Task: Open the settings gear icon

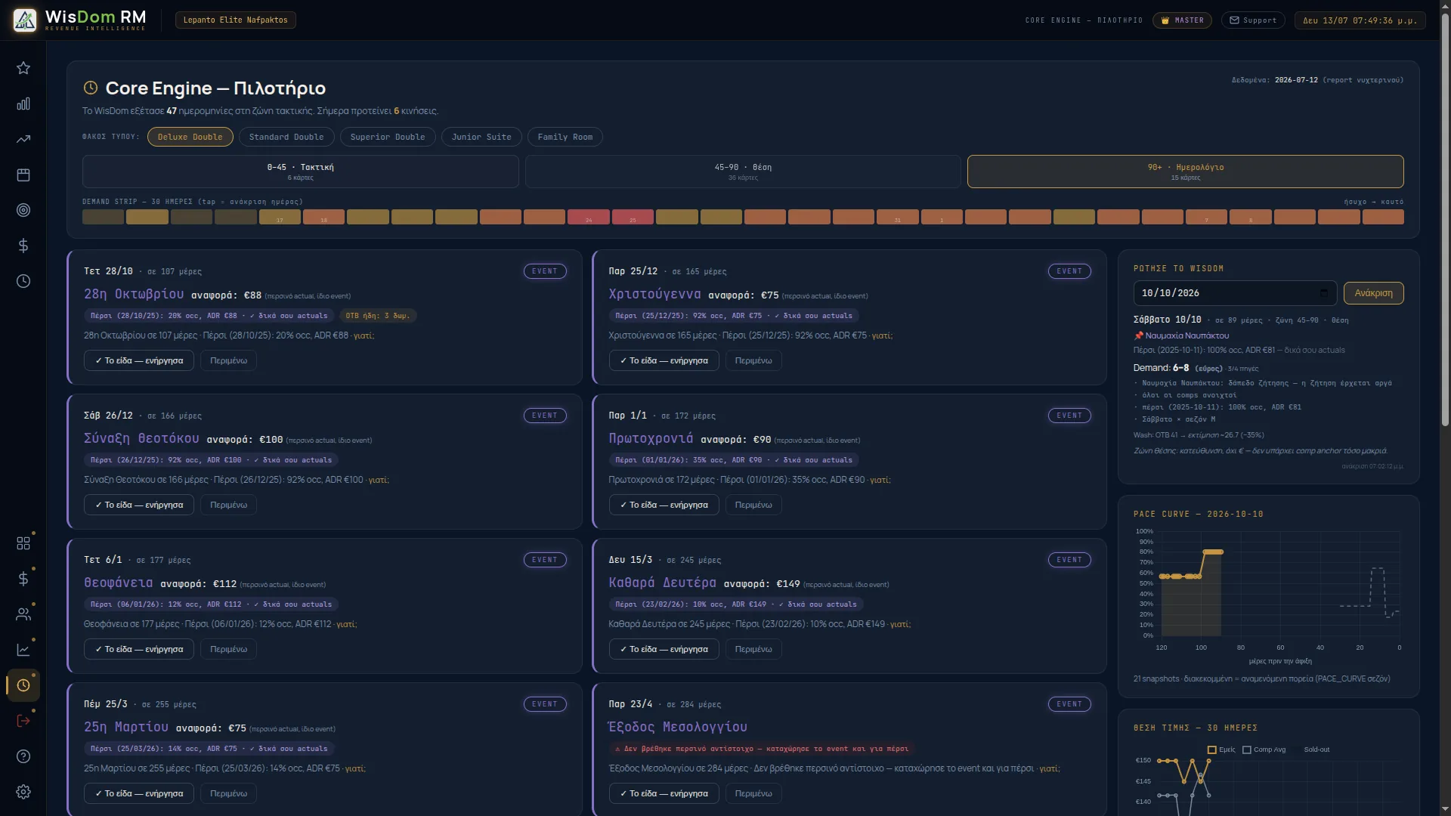Action: [x=23, y=792]
